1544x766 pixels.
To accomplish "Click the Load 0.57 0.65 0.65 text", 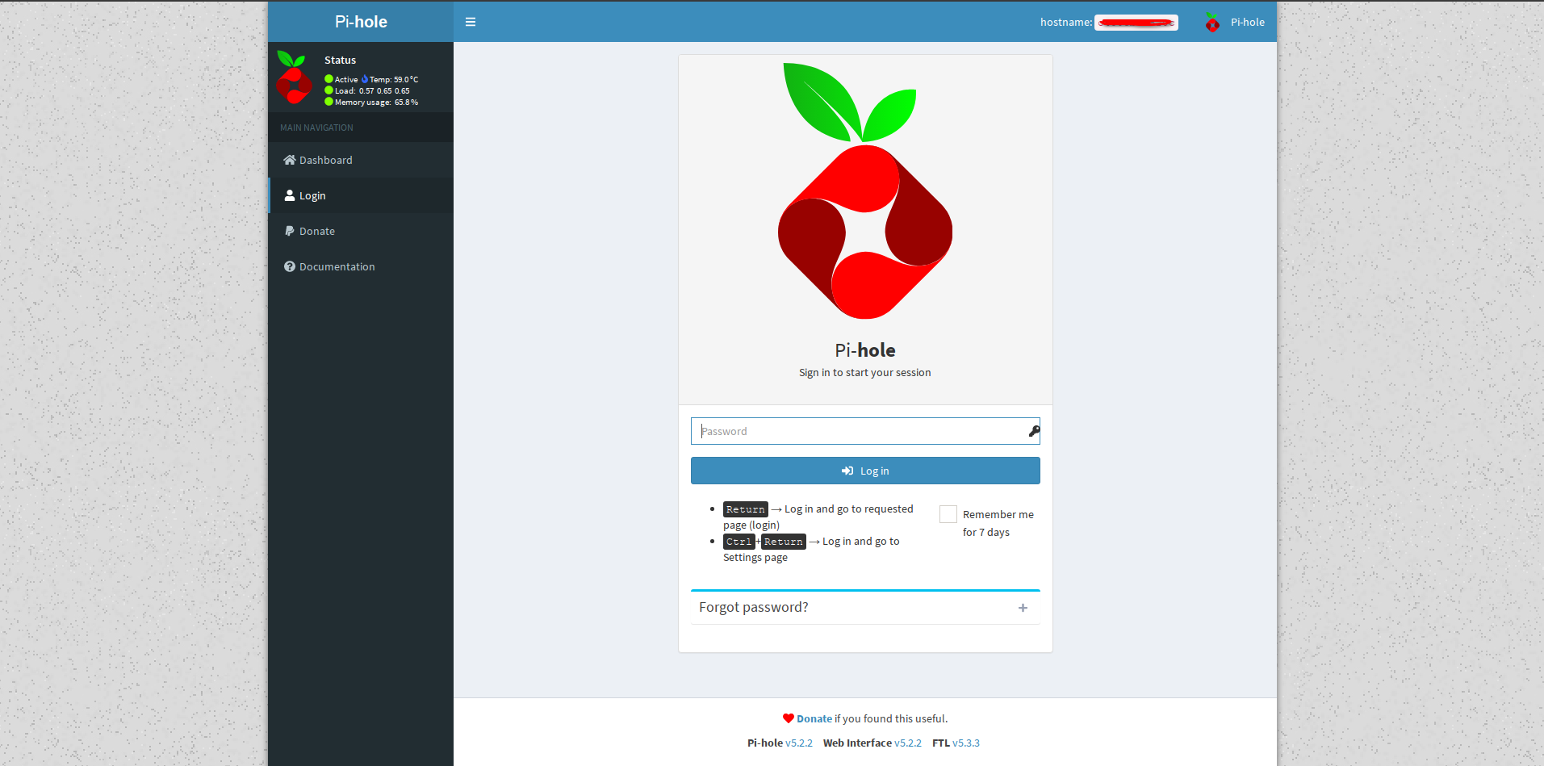I will [372, 91].
